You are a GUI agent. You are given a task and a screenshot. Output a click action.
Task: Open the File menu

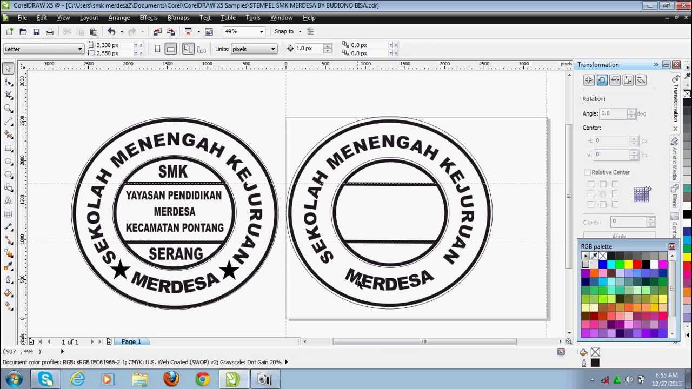(22, 18)
